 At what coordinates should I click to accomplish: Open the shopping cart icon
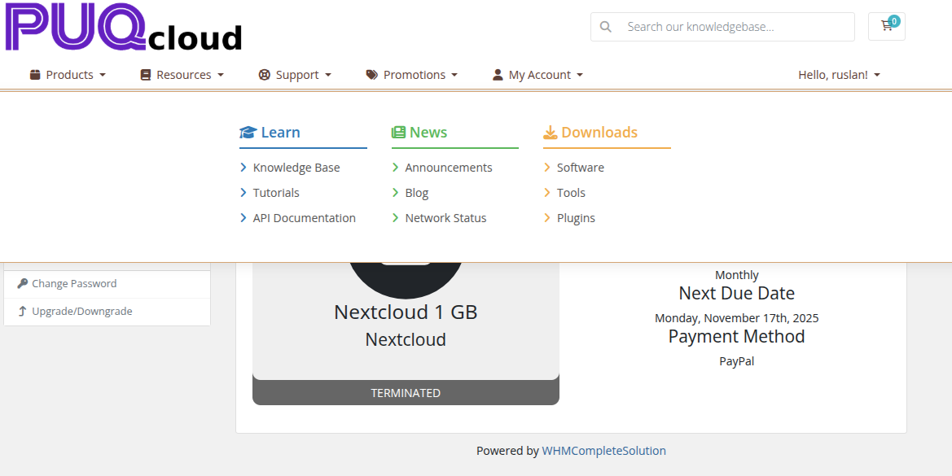886,26
